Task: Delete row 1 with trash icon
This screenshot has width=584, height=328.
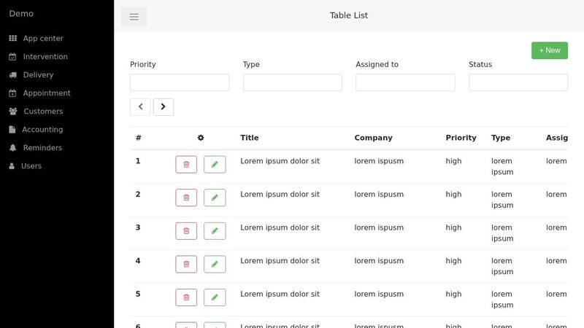Action: tap(186, 165)
